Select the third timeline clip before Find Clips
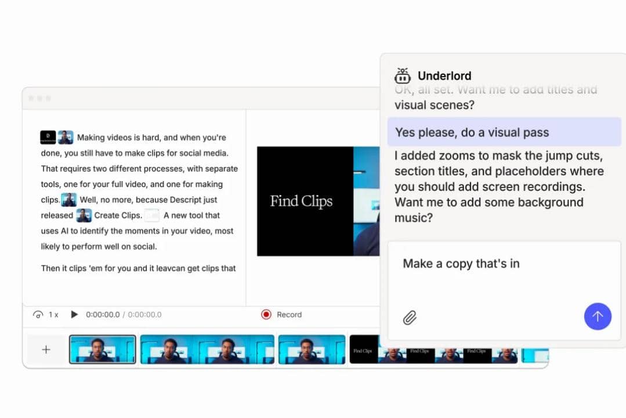This screenshot has height=418, width=626. (312, 349)
